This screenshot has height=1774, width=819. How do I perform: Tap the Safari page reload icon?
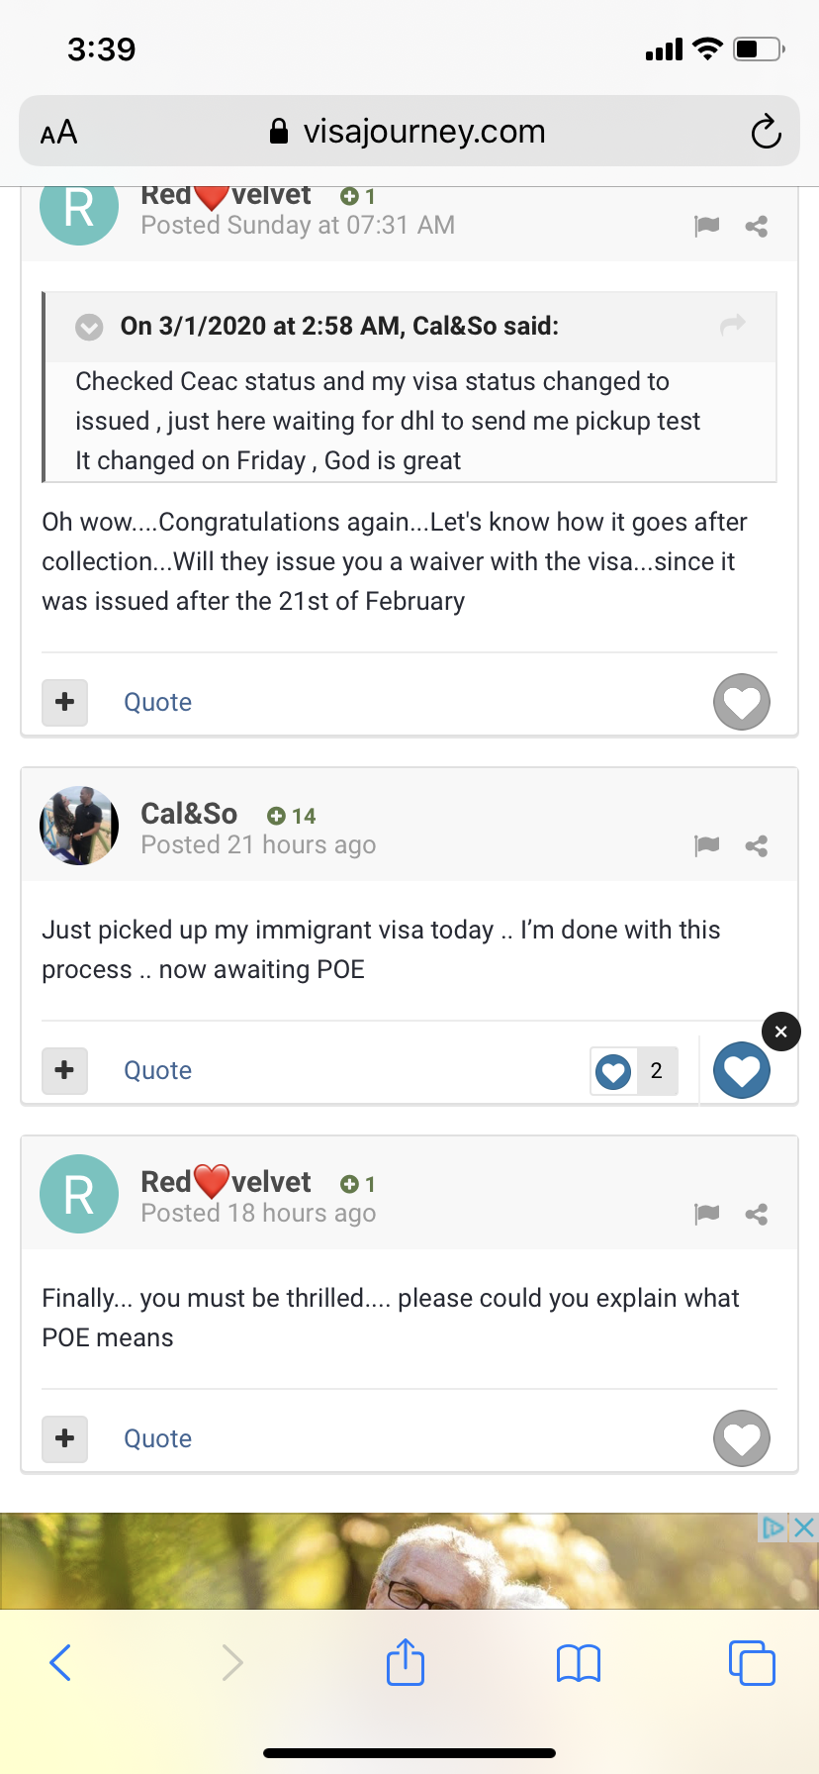click(766, 131)
